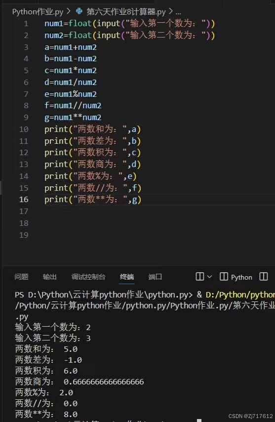Click code line d=num1/num2
Image resolution: width=275 pixels, height=422 pixels.
click(x=71, y=82)
